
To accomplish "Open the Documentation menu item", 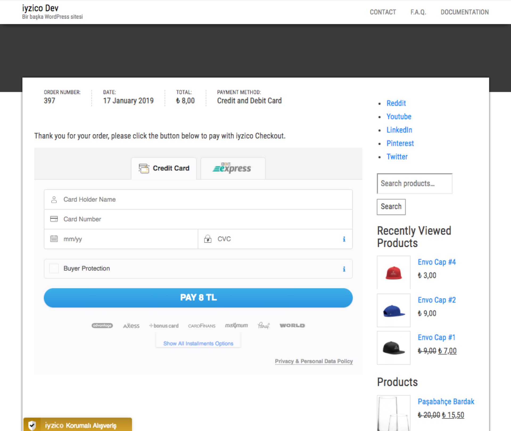I will (464, 12).
